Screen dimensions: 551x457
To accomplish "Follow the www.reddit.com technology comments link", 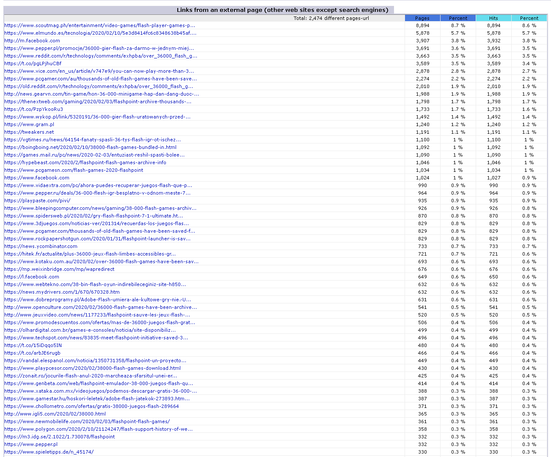I will 101,56.
